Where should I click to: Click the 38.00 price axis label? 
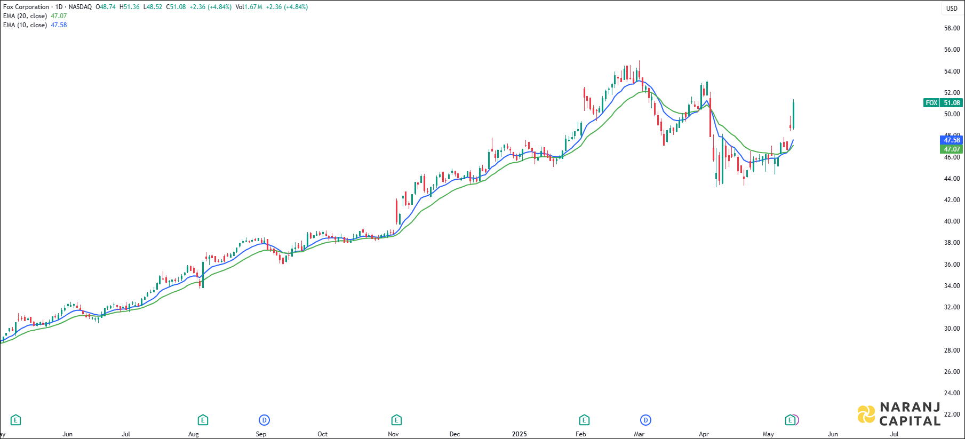pyautogui.click(x=952, y=243)
